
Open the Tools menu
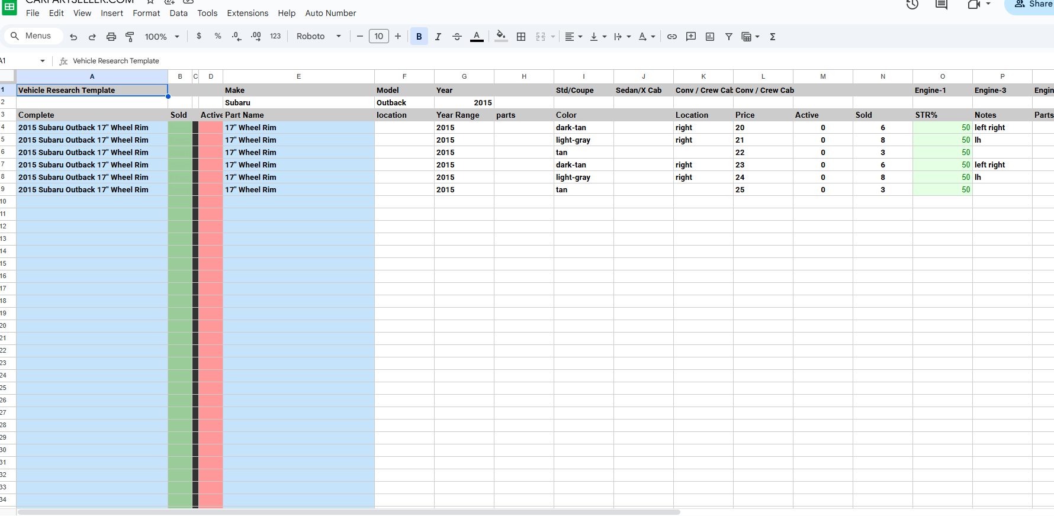[x=207, y=13]
